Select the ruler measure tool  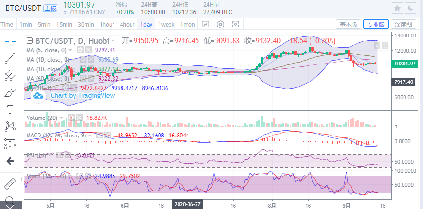(10, 184)
